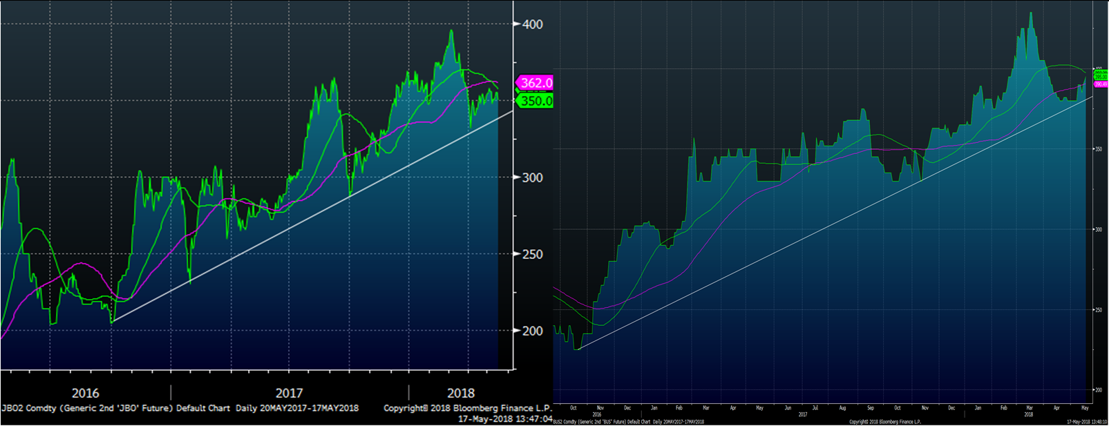Select the 2018 year label on left chart

[x=460, y=393]
